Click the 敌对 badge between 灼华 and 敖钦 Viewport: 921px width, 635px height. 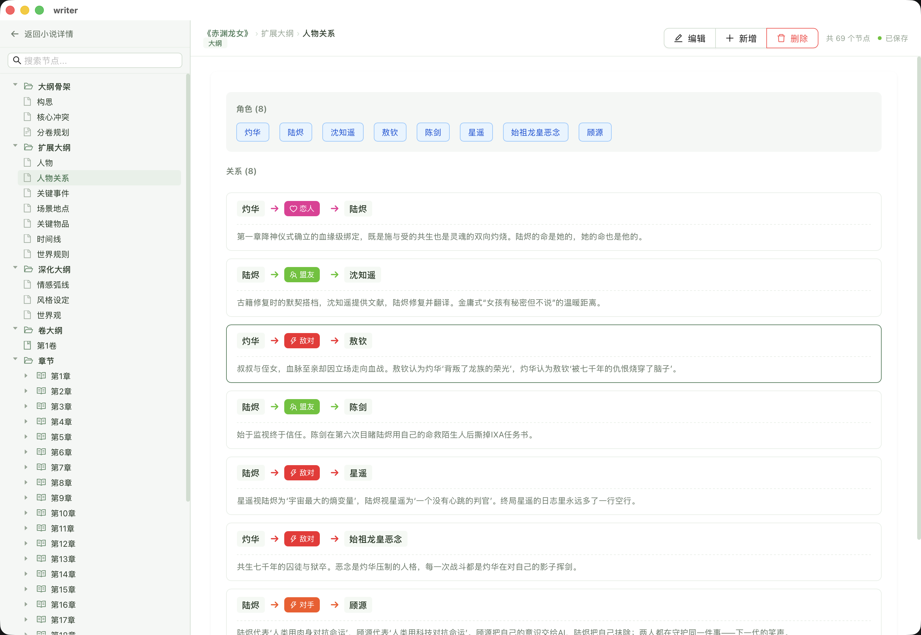(302, 341)
